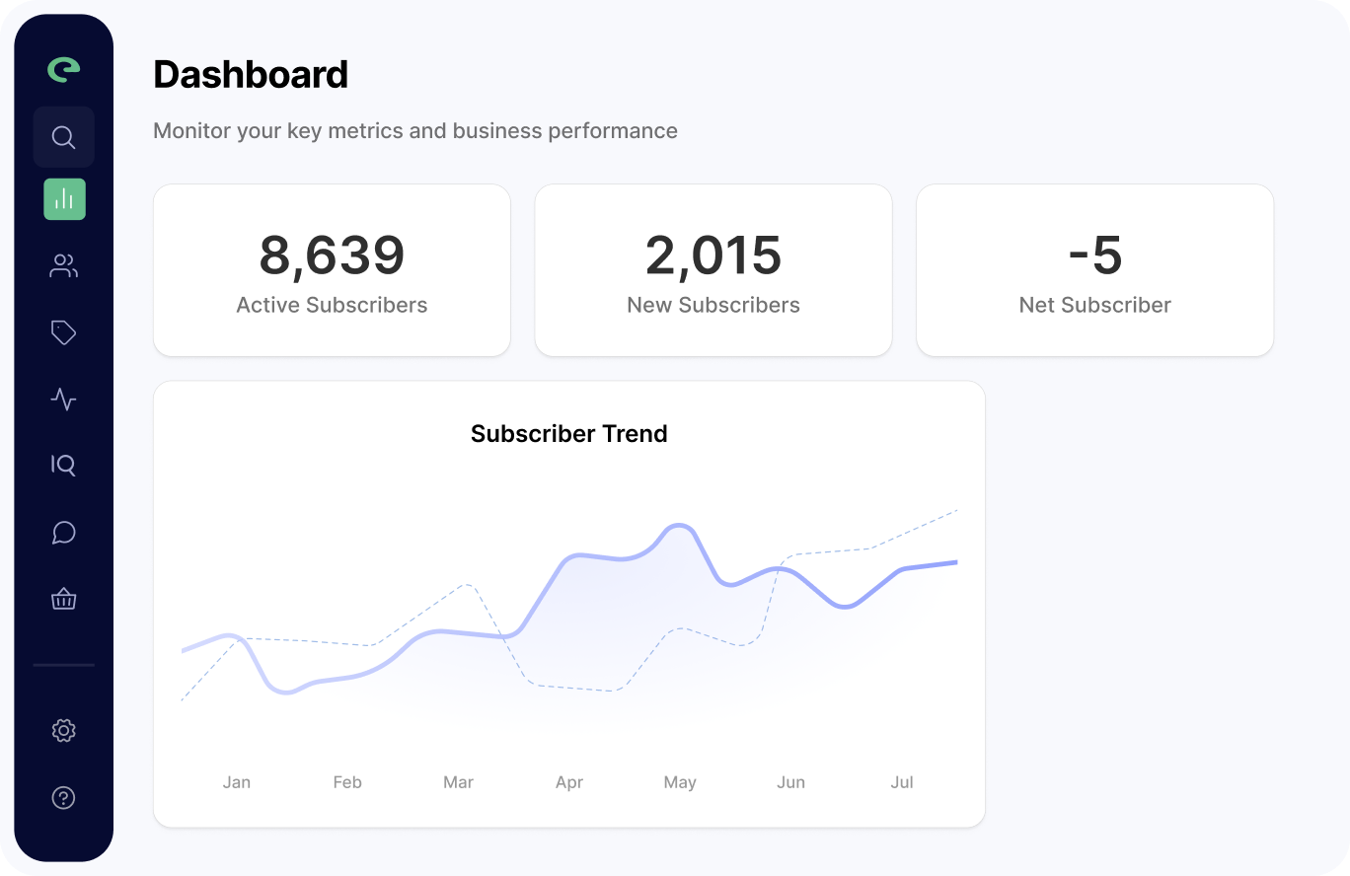Click the Active Subscribers card

coord(332,270)
